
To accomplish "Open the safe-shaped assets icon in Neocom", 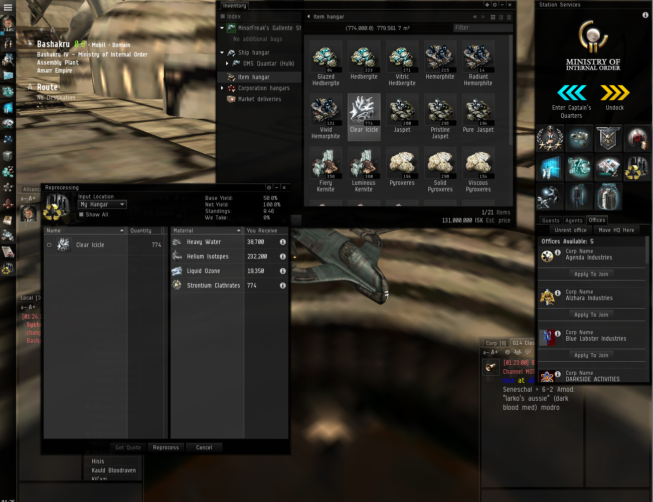I will tap(8, 155).
